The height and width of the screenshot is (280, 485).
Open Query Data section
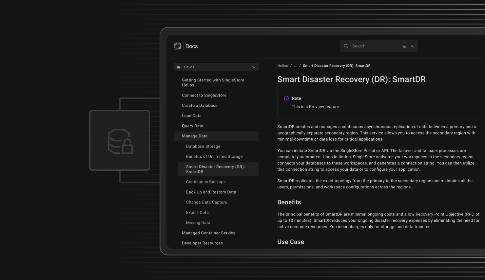(x=192, y=126)
